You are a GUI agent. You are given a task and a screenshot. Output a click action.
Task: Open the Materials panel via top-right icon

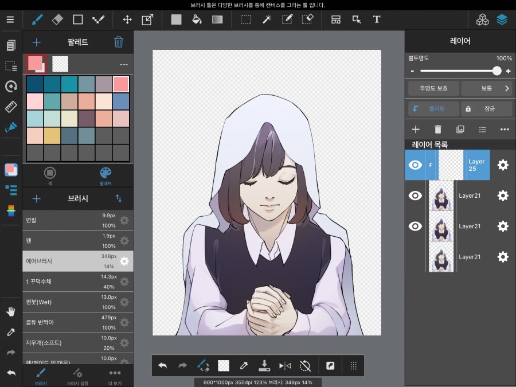(x=482, y=19)
